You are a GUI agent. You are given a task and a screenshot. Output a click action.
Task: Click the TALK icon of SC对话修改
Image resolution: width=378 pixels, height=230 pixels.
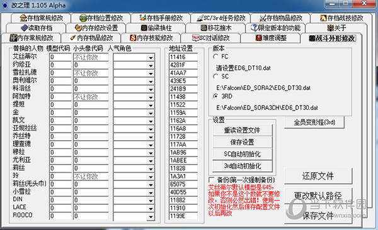click(195, 38)
